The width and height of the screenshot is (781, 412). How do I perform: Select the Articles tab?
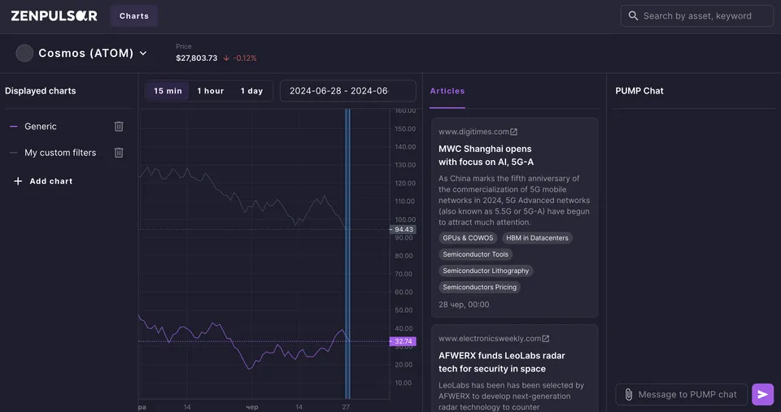pyautogui.click(x=447, y=91)
